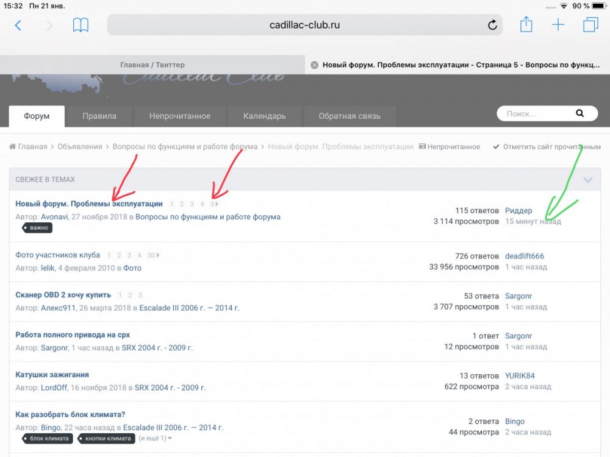Close the 'Новый форум' browser tab
This screenshot has height=457, width=610.
click(x=314, y=65)
